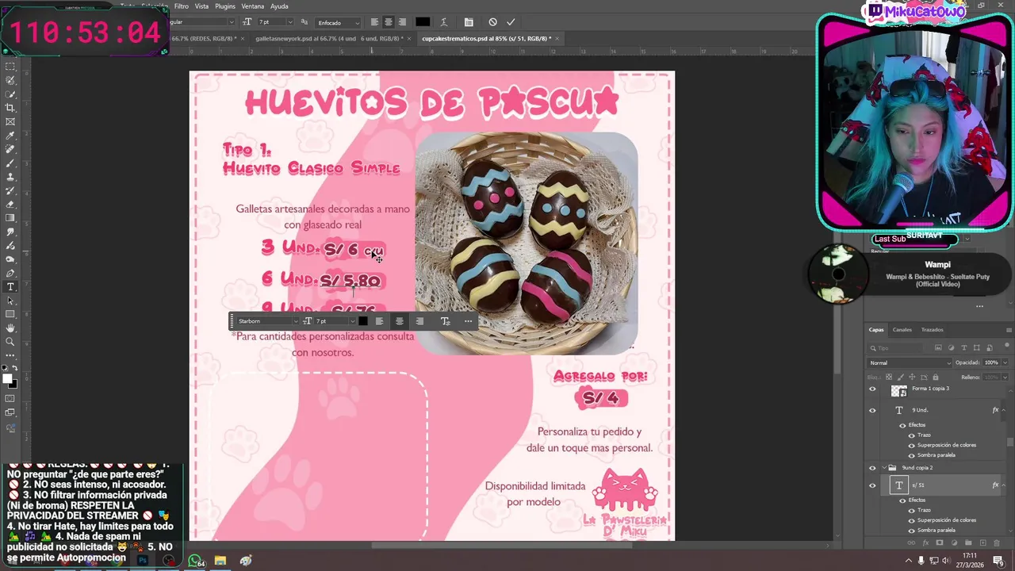Click Create Warped Text in options bar
This screenshot has width=1015, height=571.
coord(444,21)
